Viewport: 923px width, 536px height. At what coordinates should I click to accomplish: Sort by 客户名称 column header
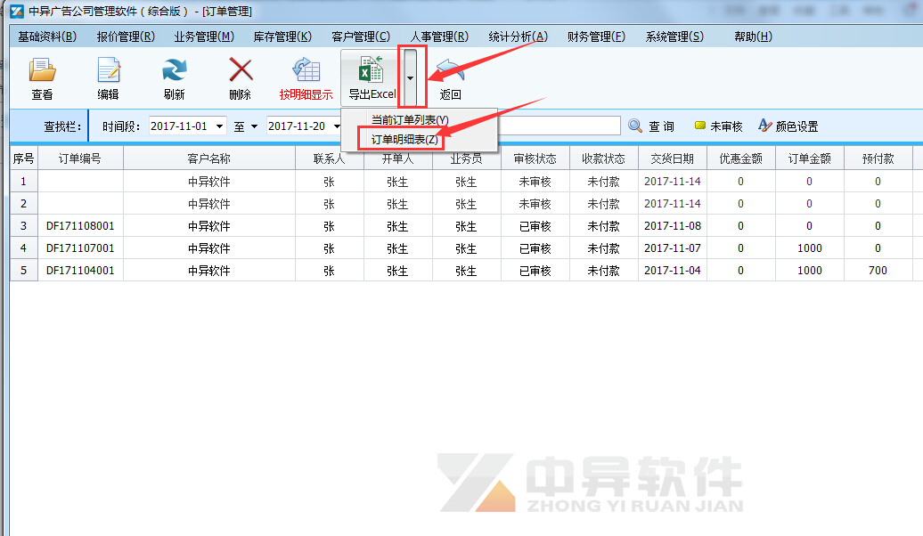click(209, 158)
